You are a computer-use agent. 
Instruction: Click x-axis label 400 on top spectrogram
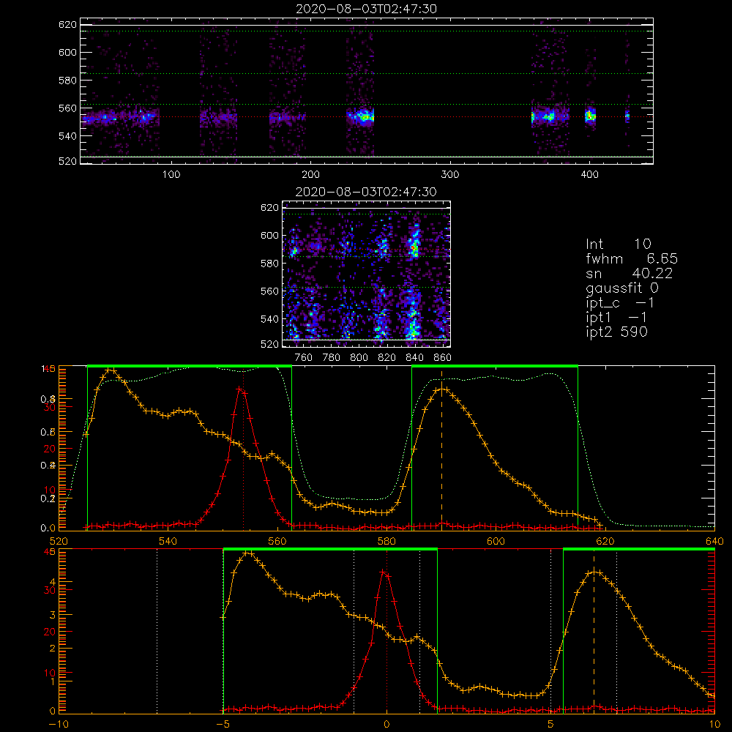tap(589, 175)
